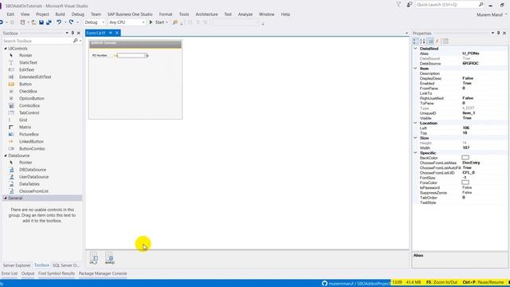Click the Save toolbar icon
The image size is (510, 287).
pos(41,22)
